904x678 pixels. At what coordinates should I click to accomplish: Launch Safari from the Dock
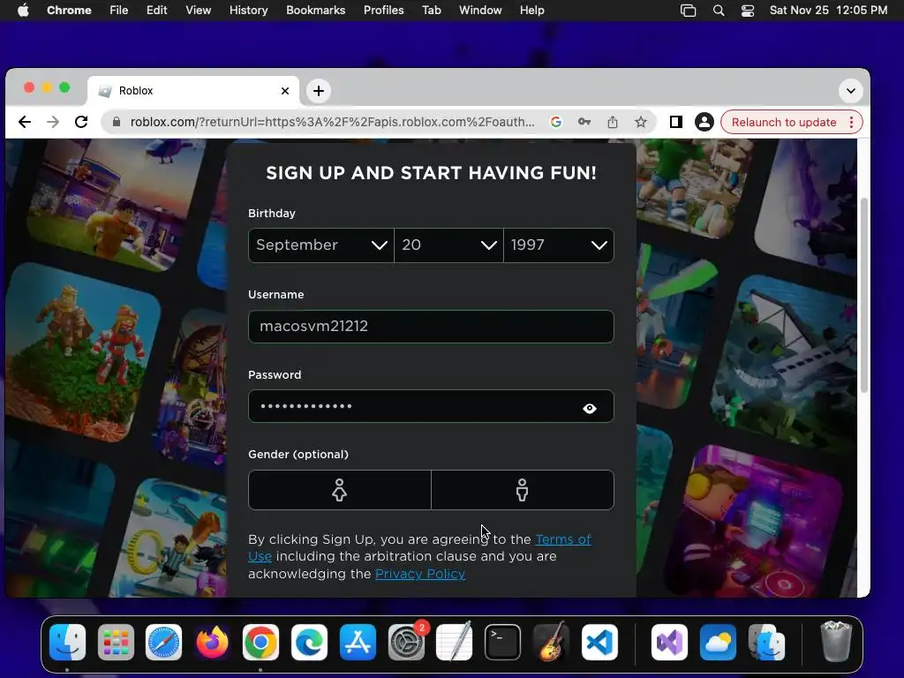pos(163,643)
